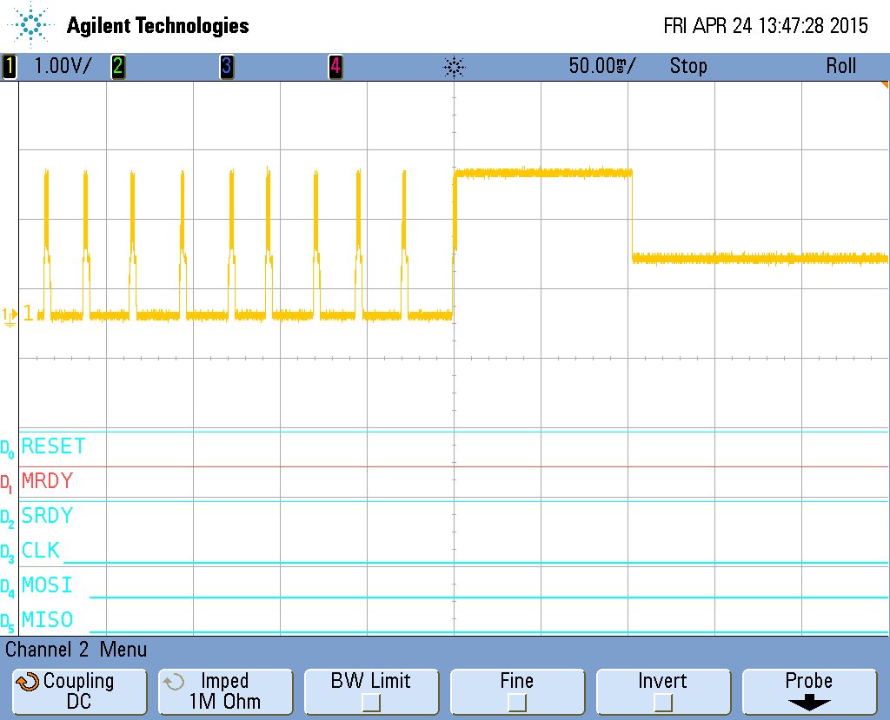Click the 1.00V/ vertical scale readout
This screenshot has width=890, height=720.
[x=63, y=66]
